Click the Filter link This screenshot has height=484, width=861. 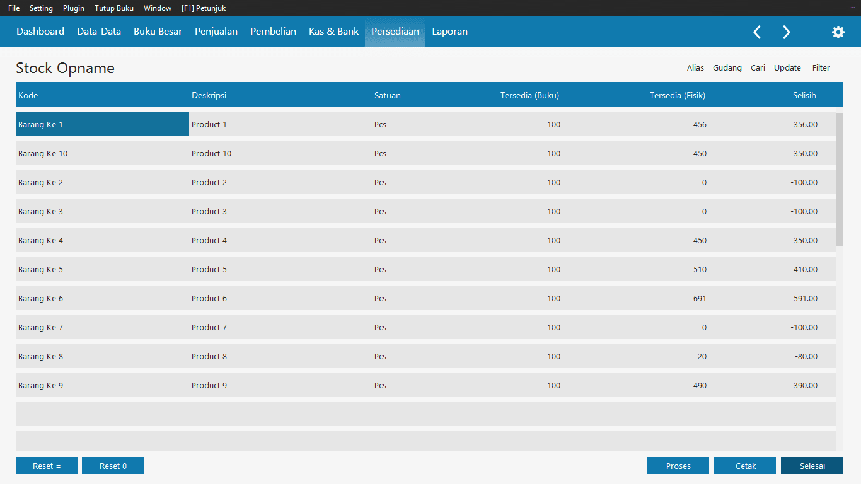821,68
